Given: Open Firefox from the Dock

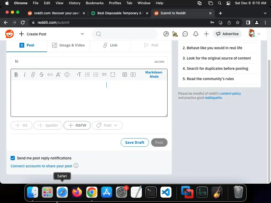Looking at the screenshot, I should 77,192.
